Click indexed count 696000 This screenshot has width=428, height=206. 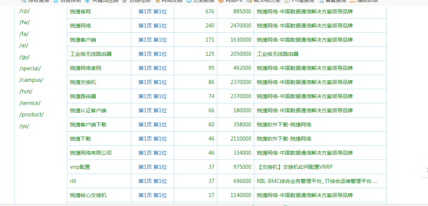point(242,181)
